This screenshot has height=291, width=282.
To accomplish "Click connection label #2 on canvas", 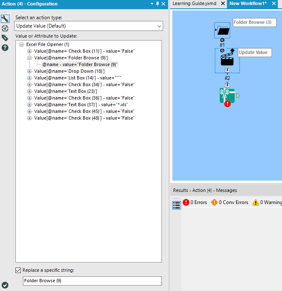I will coord(227,78).
